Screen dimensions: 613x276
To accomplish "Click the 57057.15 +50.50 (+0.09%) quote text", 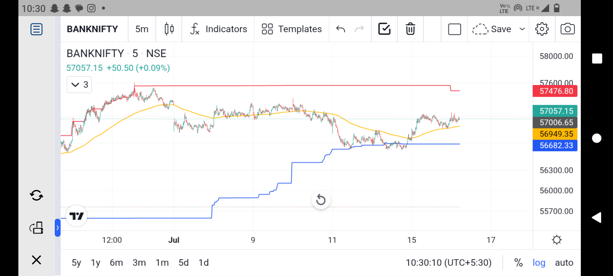I will pyautogui.click(x=118, y=68).
